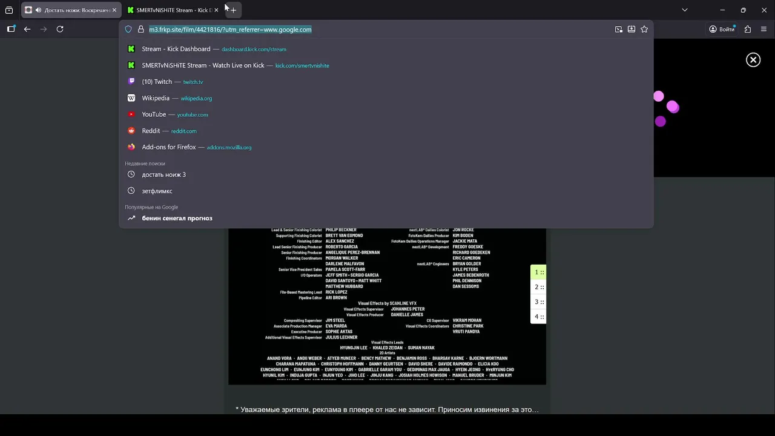Select the (10) Twitch suggestion

coord(386,82)
